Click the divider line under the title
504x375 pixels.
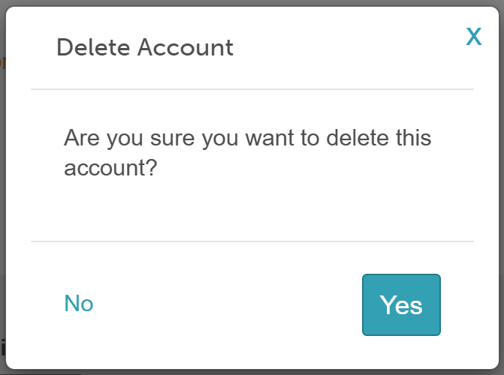point(252,89)
